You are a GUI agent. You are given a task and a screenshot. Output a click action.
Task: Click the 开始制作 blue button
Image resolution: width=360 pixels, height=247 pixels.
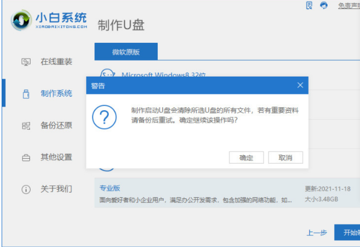[x=347, y=232]
